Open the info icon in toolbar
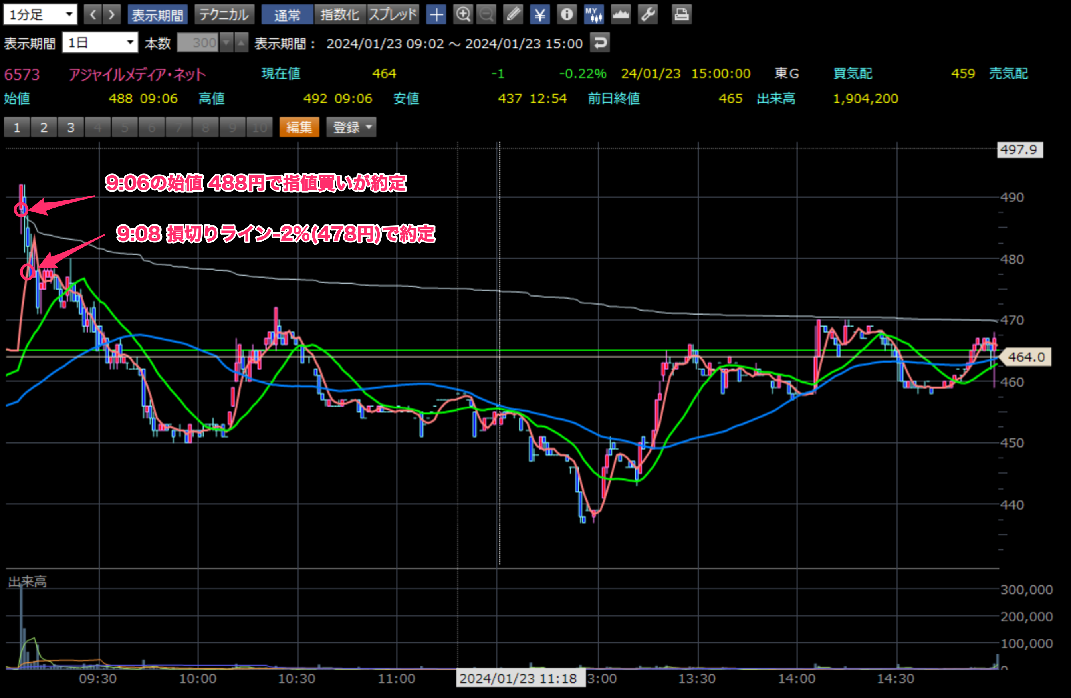Image resolution: width=1071 pixels, height=698 pixels. pyautogui.click(x=567, y=15)
